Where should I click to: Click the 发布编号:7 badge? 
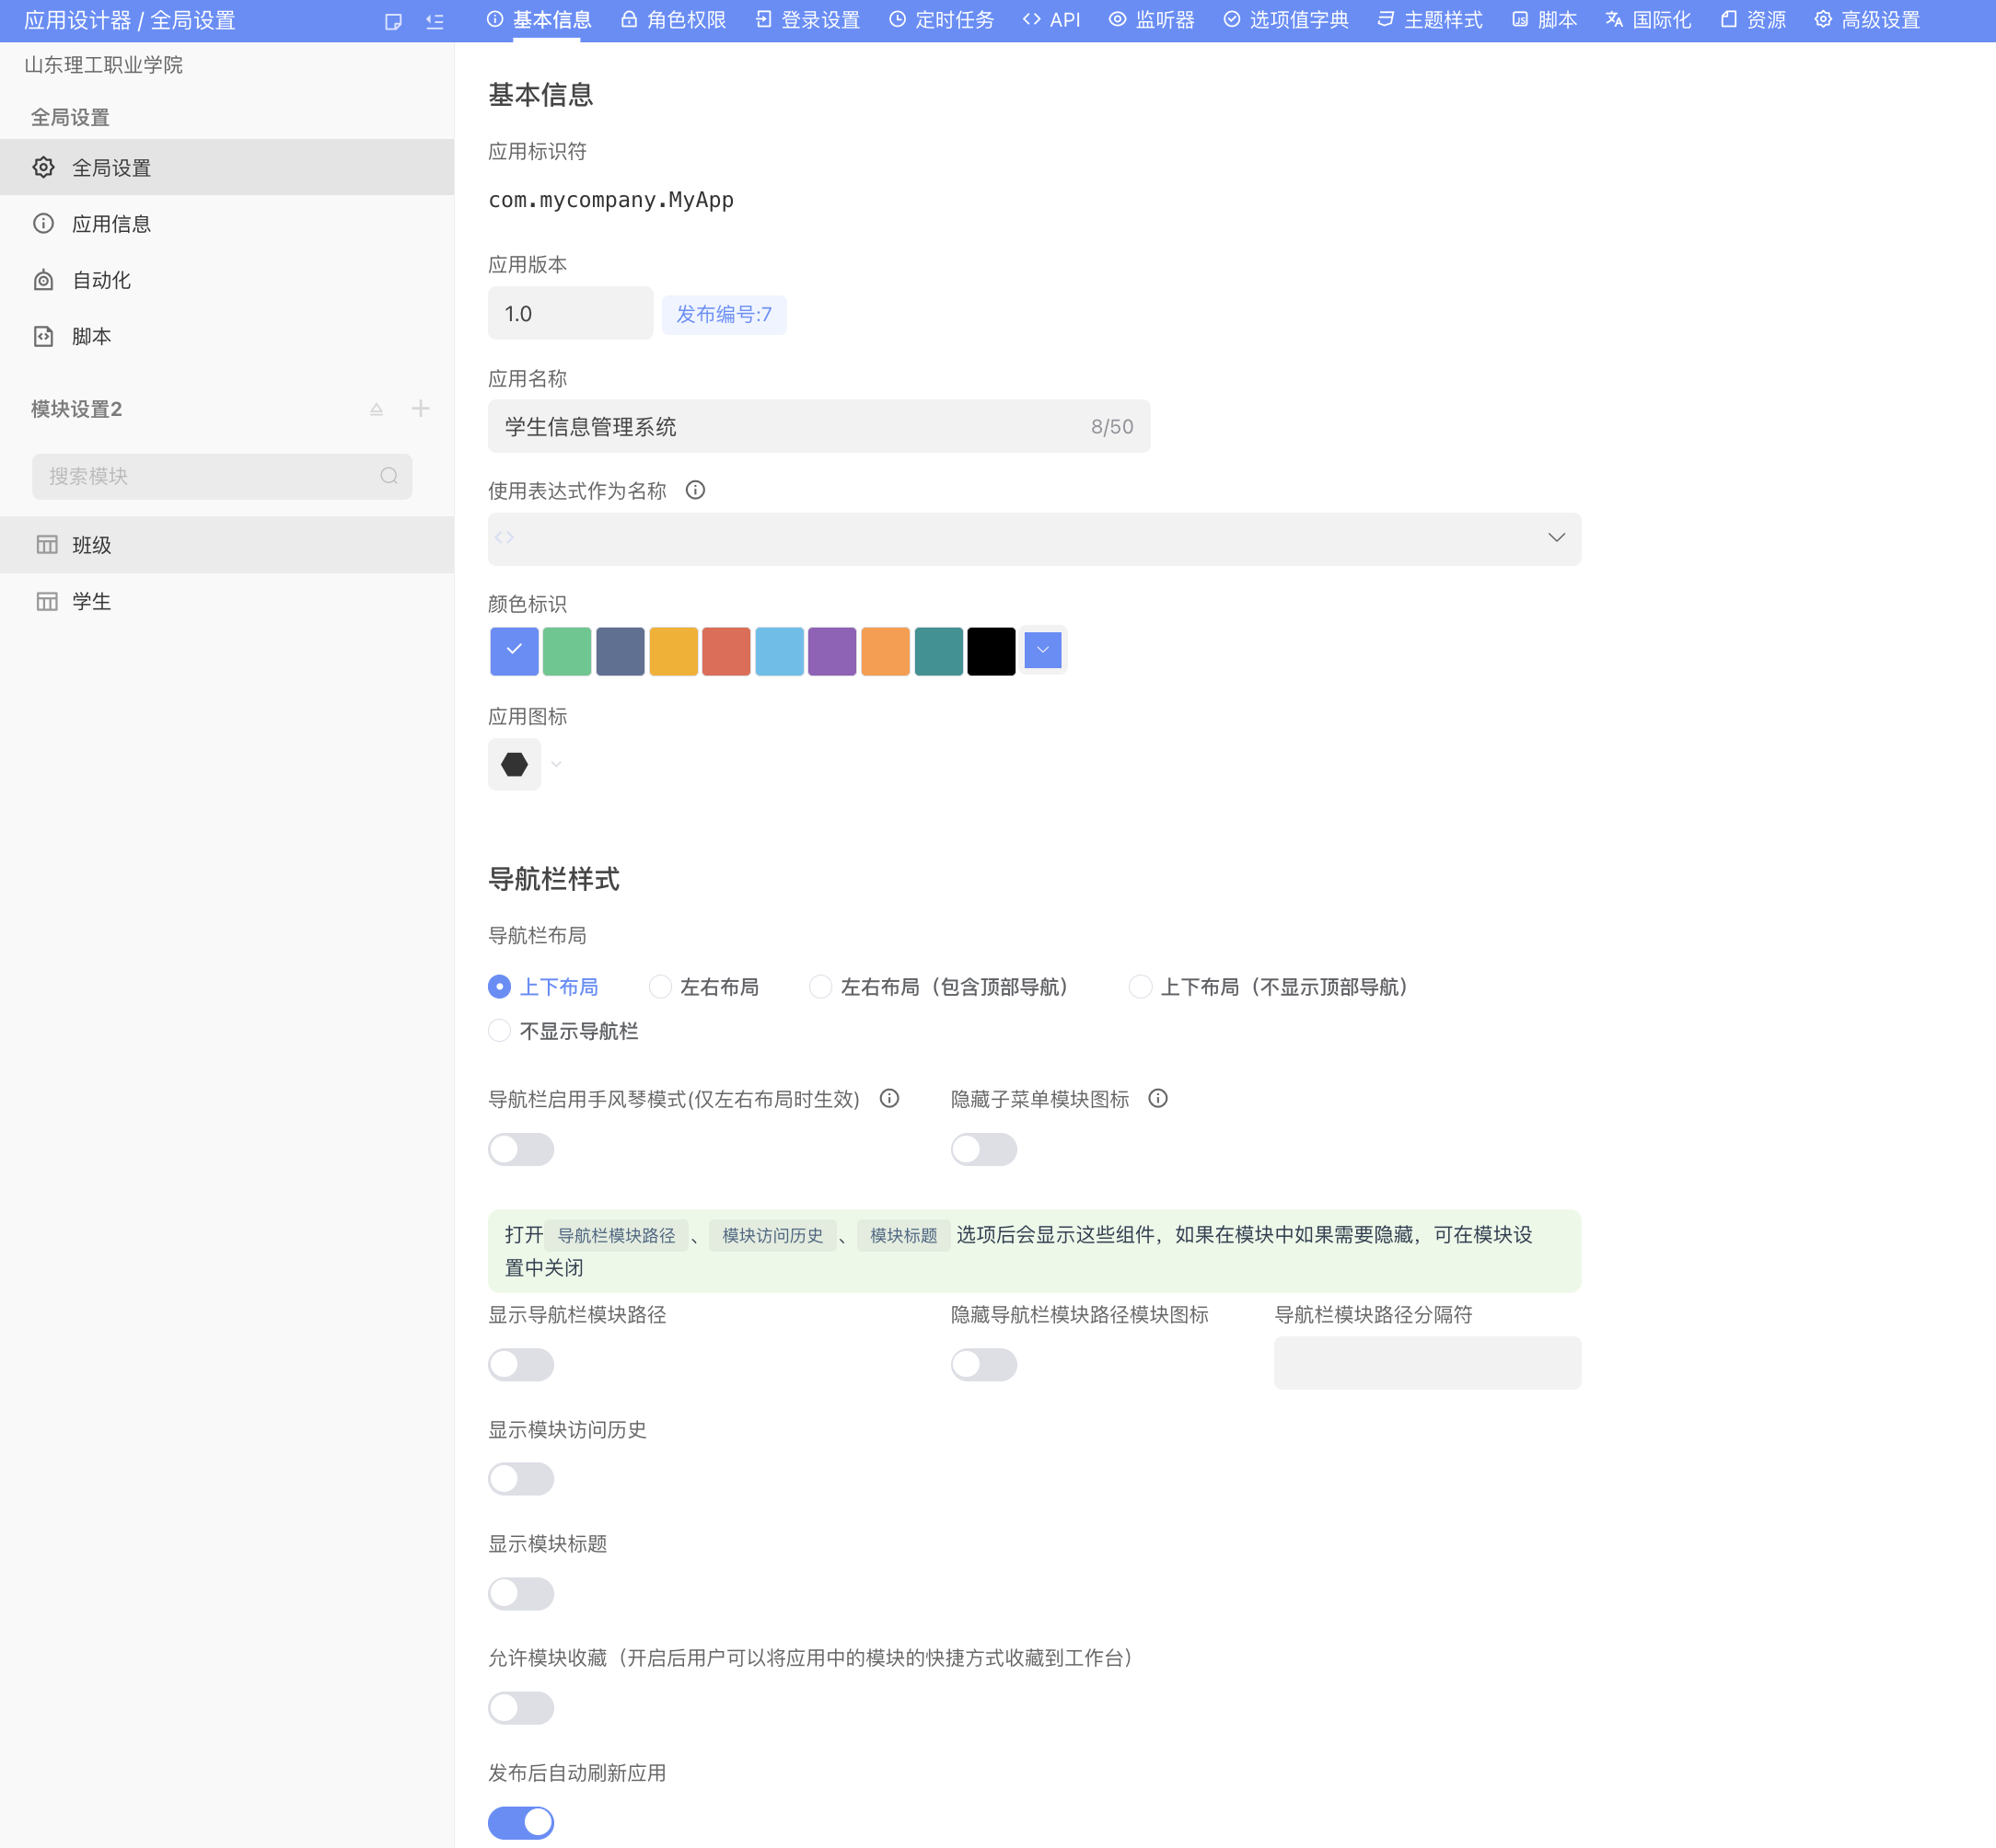[x=725, y=314]
